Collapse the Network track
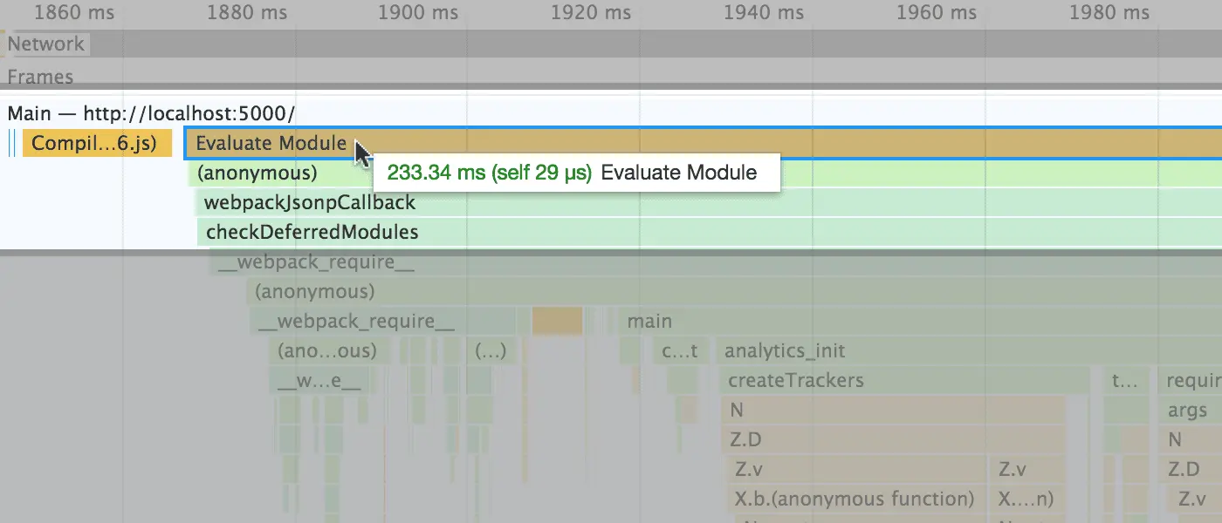This screenshot has width=1222, height=523. pyautogui.click(x=48, y=44)
